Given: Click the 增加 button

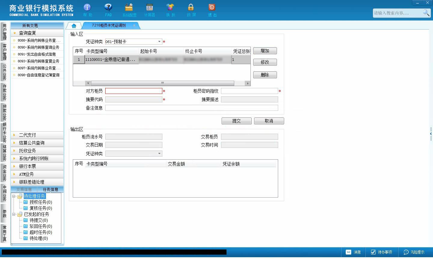Looking at the screenshot, I should coord(265,51).
